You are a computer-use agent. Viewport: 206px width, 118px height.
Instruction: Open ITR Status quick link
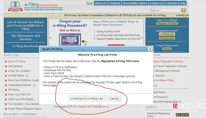tap(14, 90)
